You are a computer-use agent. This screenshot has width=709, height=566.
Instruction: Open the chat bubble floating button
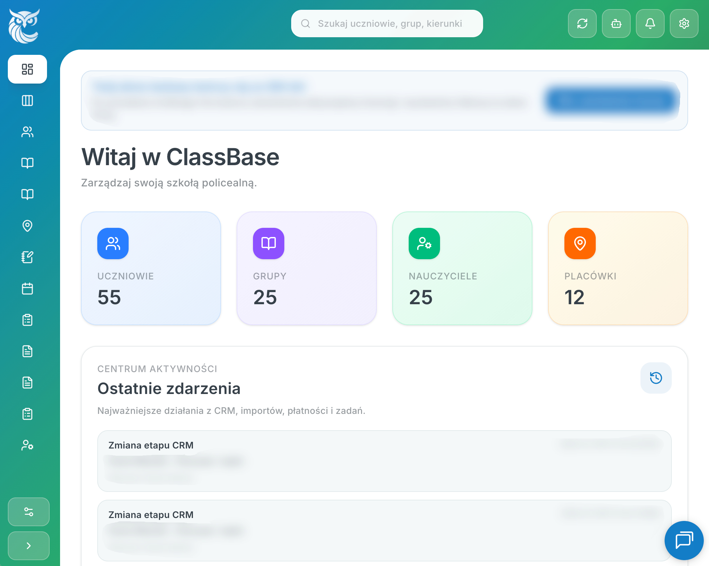pos(684,540)
